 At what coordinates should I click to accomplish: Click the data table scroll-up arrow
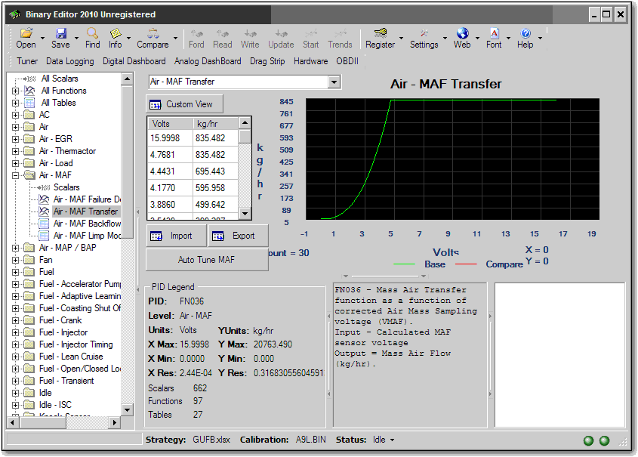point(245,122)
